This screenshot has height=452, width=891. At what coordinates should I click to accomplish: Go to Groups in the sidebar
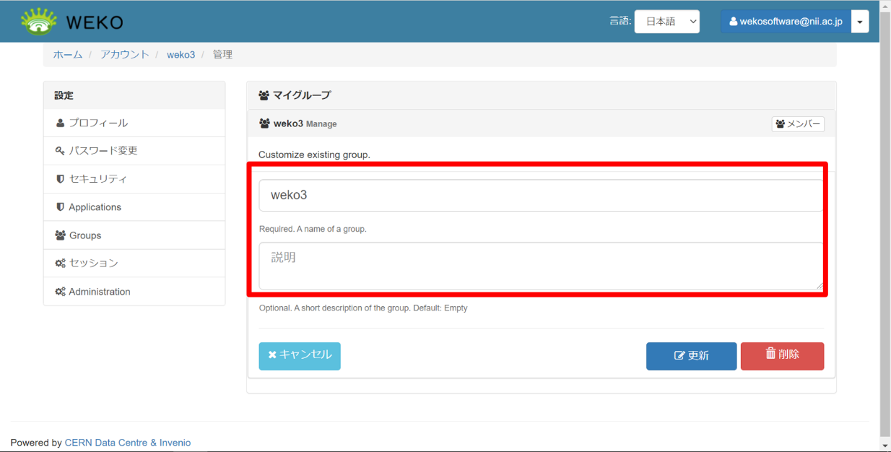[84, 235]
